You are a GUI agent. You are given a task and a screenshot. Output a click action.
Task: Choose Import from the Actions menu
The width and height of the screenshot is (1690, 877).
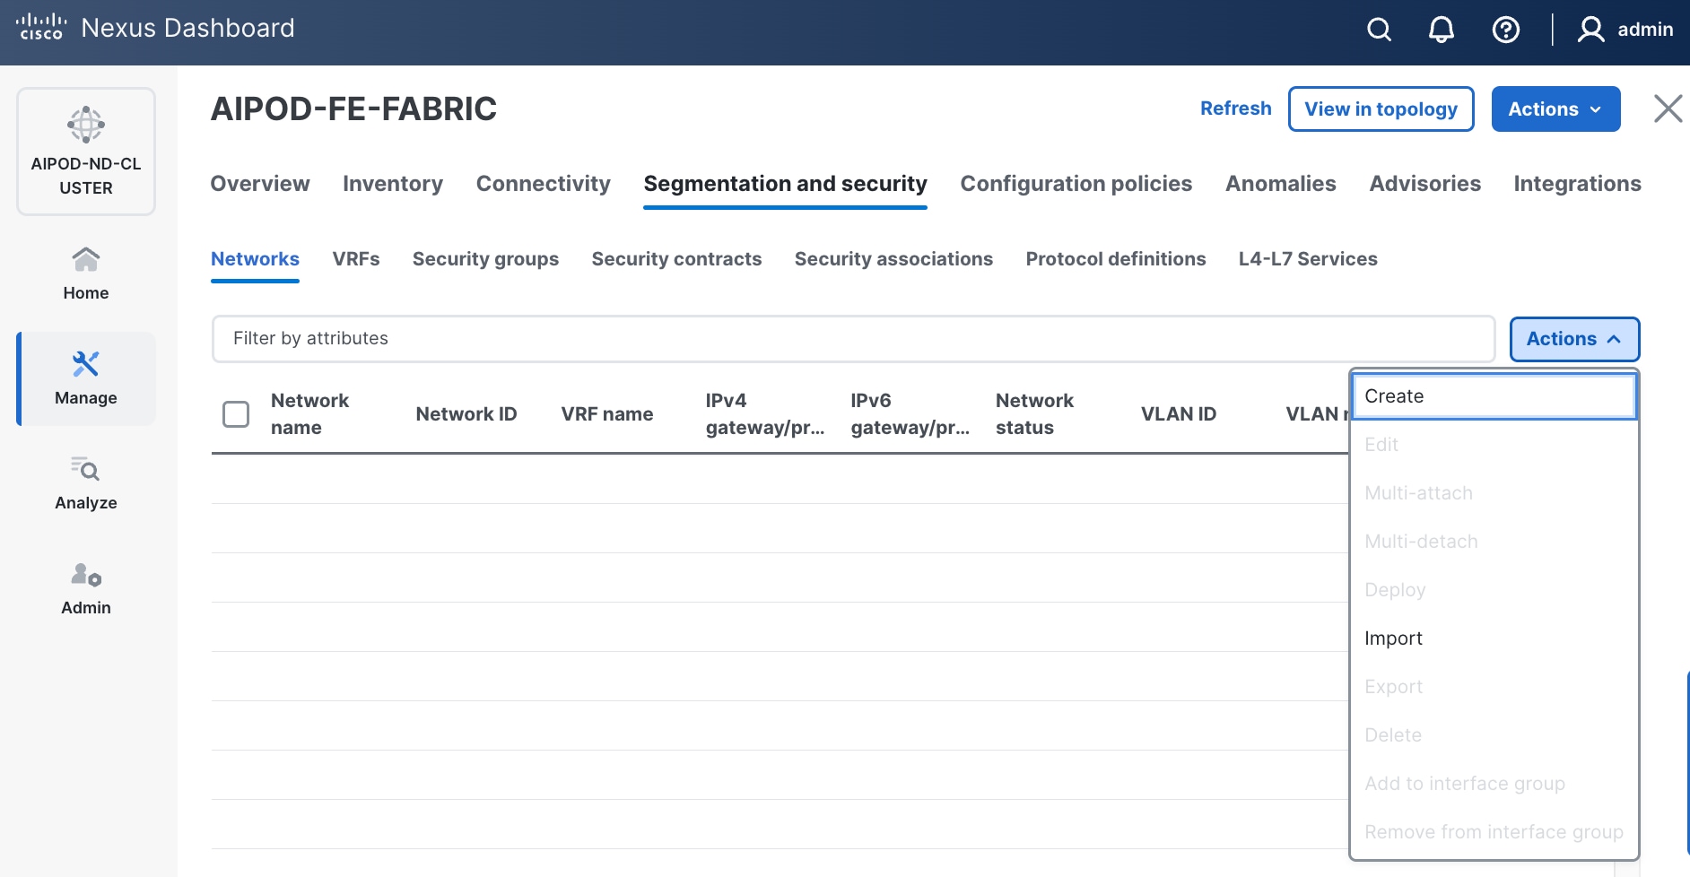tap(1393, 638)
